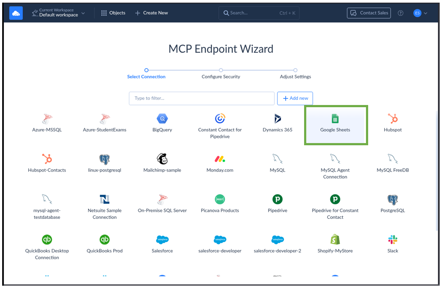
Task: Select the Google Sheets connection icon
Action: pos(335,119)
